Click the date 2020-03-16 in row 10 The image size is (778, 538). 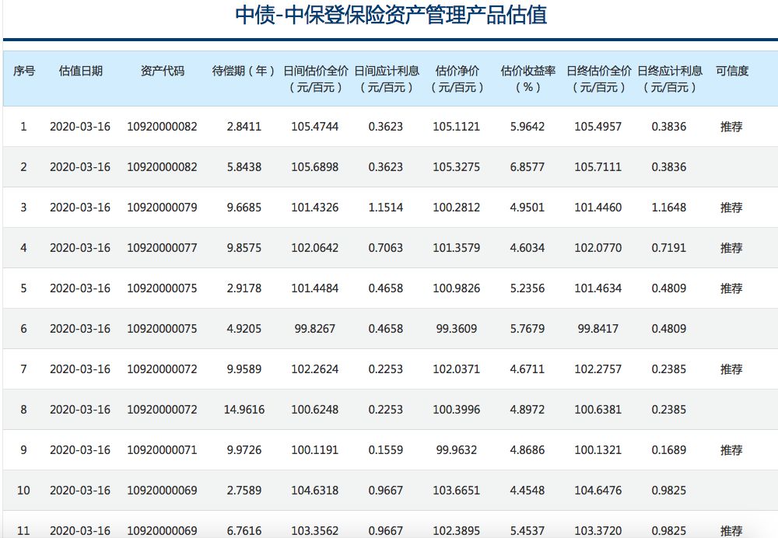click(x=80, y=491)
